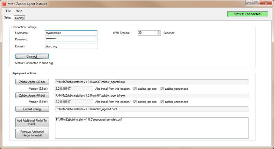Screen dimensions: 274x149
Task: Click the 64-bit agent path field
Action: pos(152,96)
